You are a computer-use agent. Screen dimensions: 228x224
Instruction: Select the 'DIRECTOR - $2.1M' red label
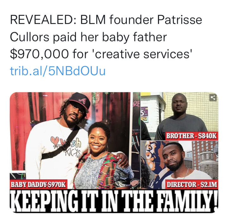pos(192,185)
